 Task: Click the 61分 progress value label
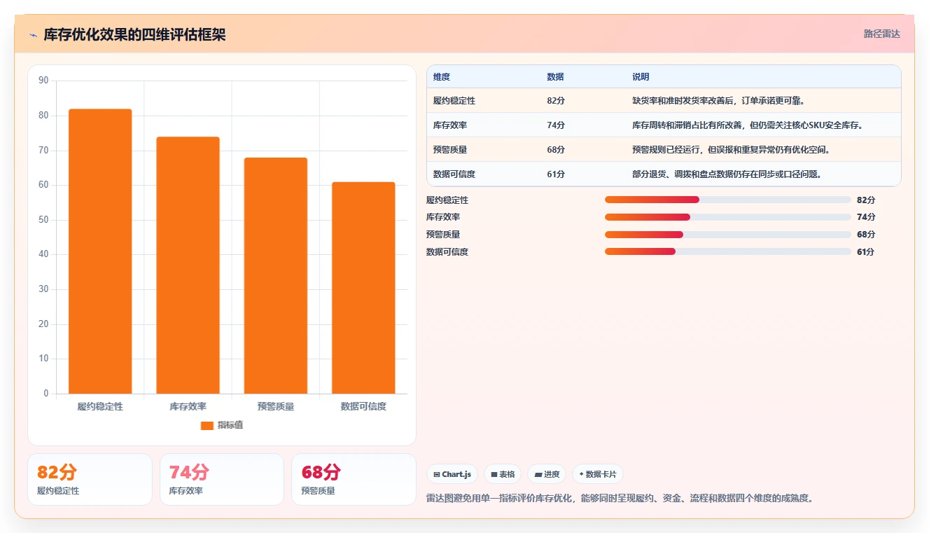[866, 251]
